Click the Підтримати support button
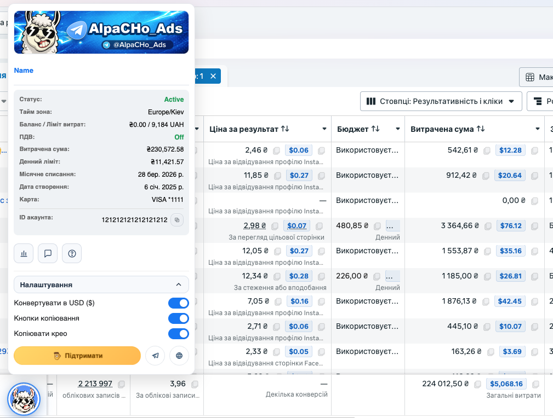The width and height of the screenshot is (553, 418). click(77, 356)
